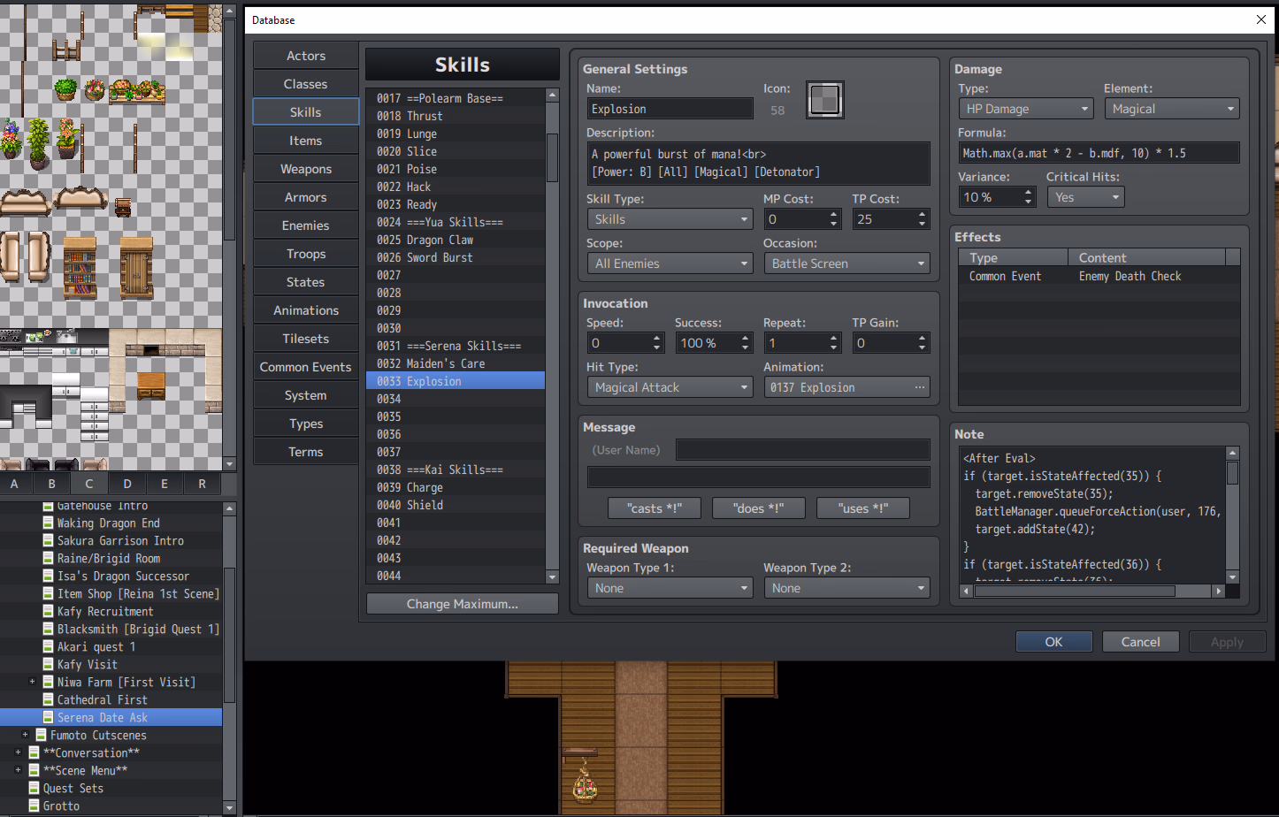This screenshot has width=1279, height=817.
Task: Click the bookshelf tile in the tileset palette
Action: point(80,267)
